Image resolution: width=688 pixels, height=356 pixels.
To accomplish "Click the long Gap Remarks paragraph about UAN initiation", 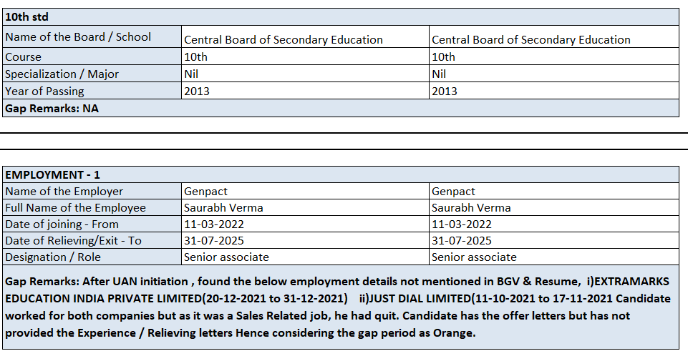I will click(x=341, y=307).
